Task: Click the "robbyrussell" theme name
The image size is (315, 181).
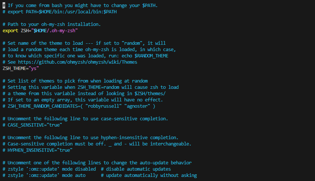Action: (x=104, y=106)
